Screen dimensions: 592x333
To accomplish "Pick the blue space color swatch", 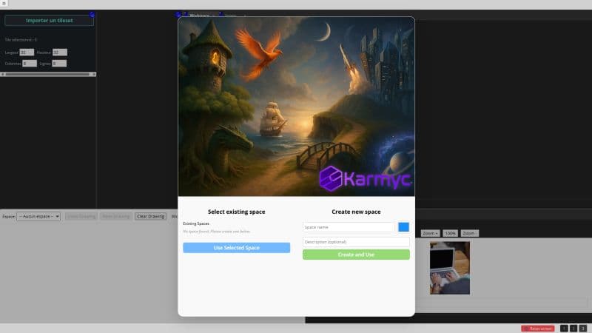I will [404, 227].
